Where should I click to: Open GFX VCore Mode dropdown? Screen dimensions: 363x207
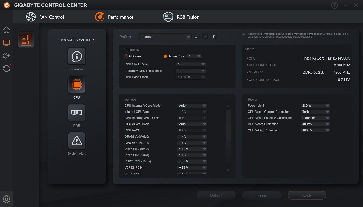coord(192,124)
